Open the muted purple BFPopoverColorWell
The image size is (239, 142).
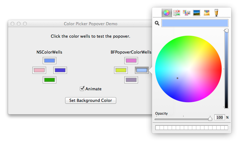[x=131, y=80]
